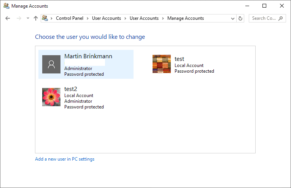Click Manage Accounts breadcrumb

tap(186, 18)
